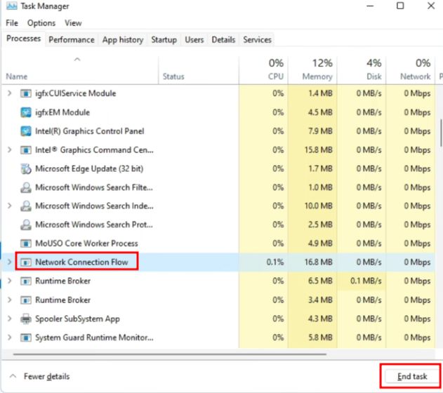This screenshot has height=393, width=443.
Task: Sort by the Memory column header
Action: (x=312, y=70)
